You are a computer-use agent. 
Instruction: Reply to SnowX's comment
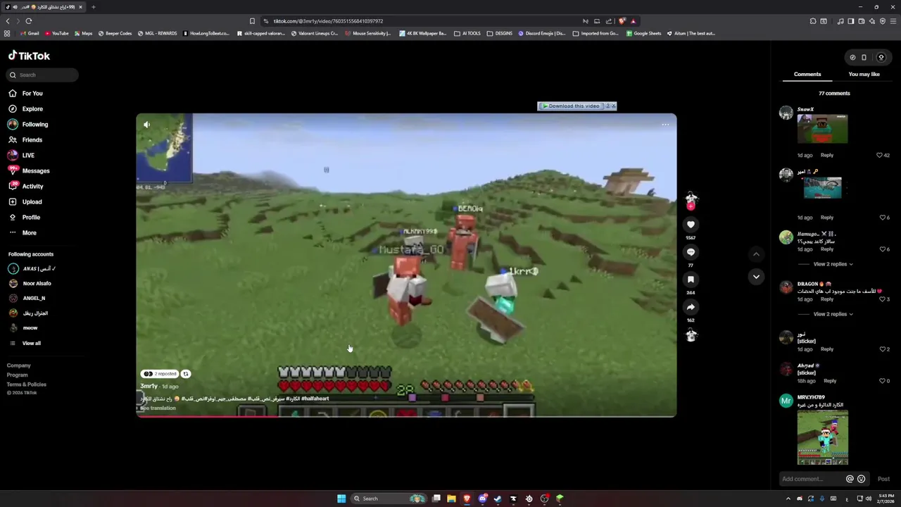827,155
